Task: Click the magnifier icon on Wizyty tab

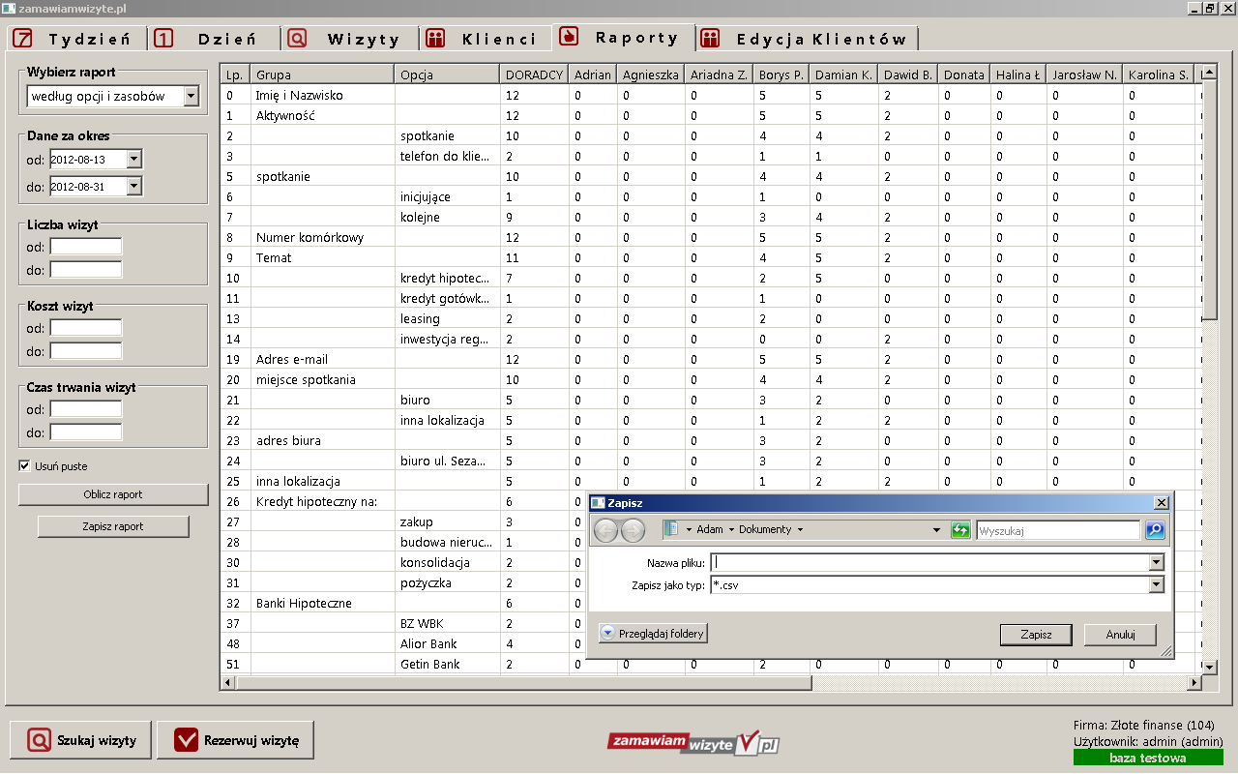Action: 298,39
